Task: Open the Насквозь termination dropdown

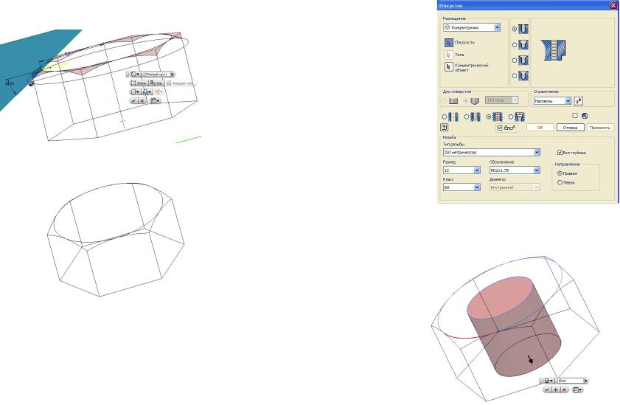Action: tap(568, 101)
